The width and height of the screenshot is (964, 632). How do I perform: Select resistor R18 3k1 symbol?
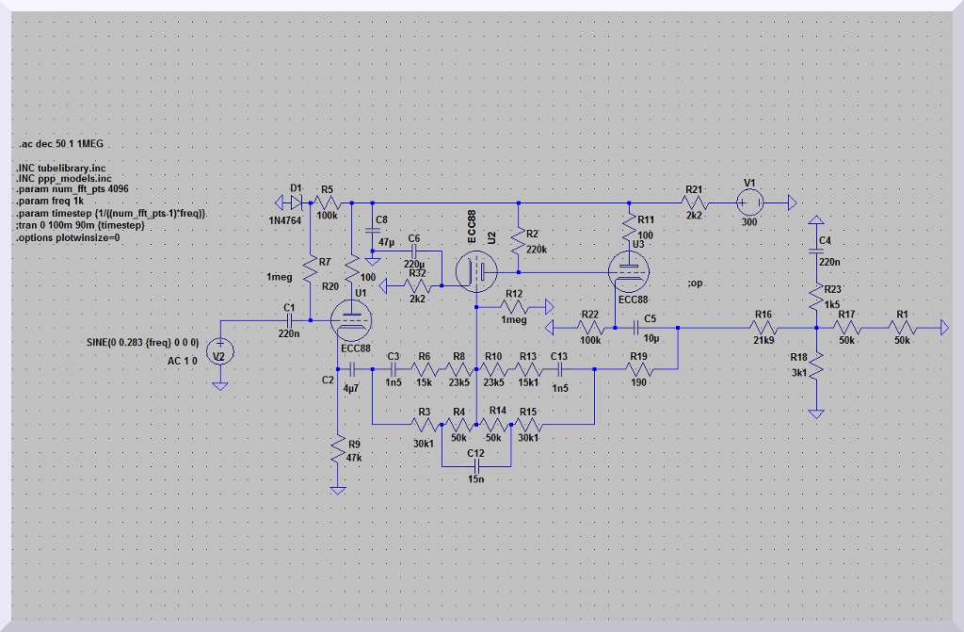point(817,365)
